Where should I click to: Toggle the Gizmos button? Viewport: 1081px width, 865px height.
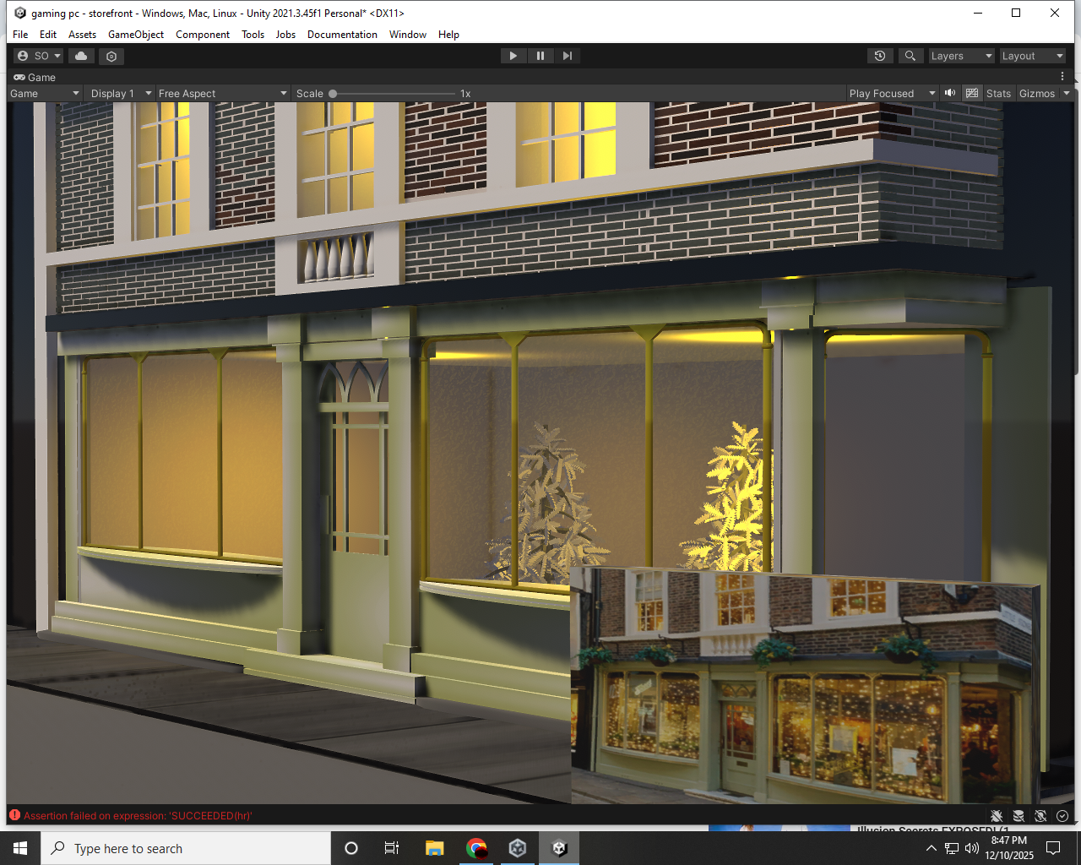(x=1037, y=94)
